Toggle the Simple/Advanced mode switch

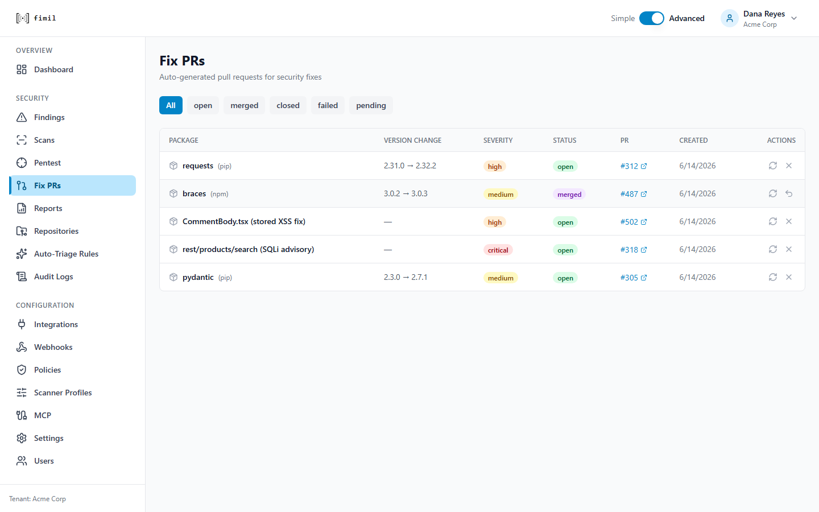(x=652, y=18)
